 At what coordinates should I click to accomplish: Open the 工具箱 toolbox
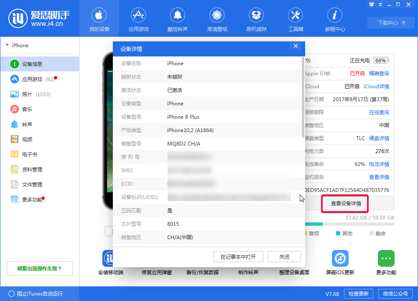coord(296,19)
